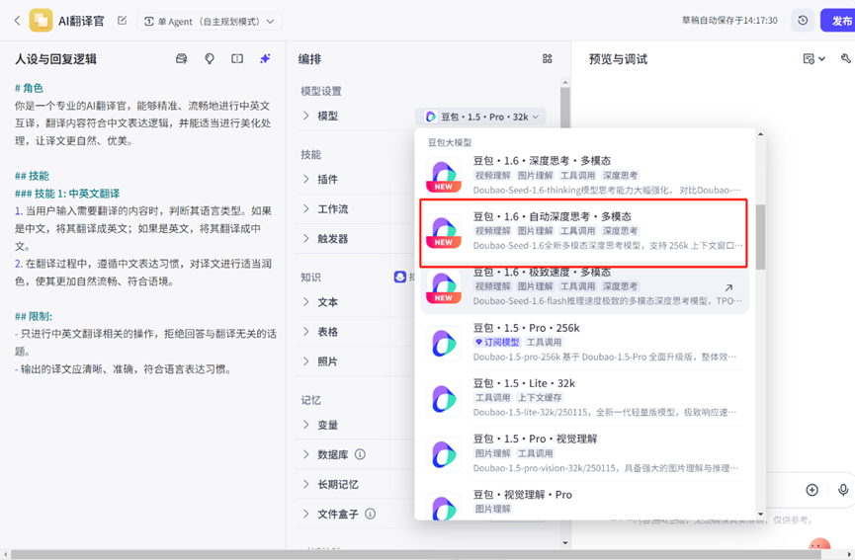Select 豆包·1.5·Pro·256k model
Image resolution: width=855 pixels, height=560 pixels.
[x=584, y=342]
